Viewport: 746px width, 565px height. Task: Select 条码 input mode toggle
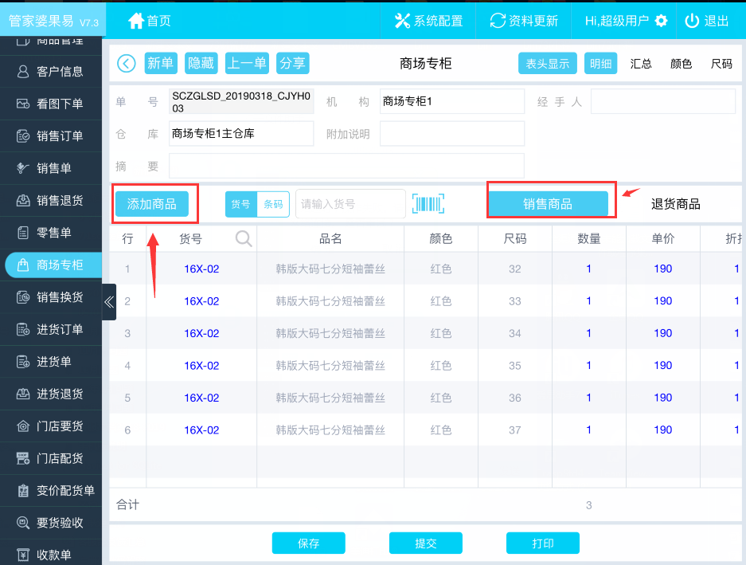(273, 204)
